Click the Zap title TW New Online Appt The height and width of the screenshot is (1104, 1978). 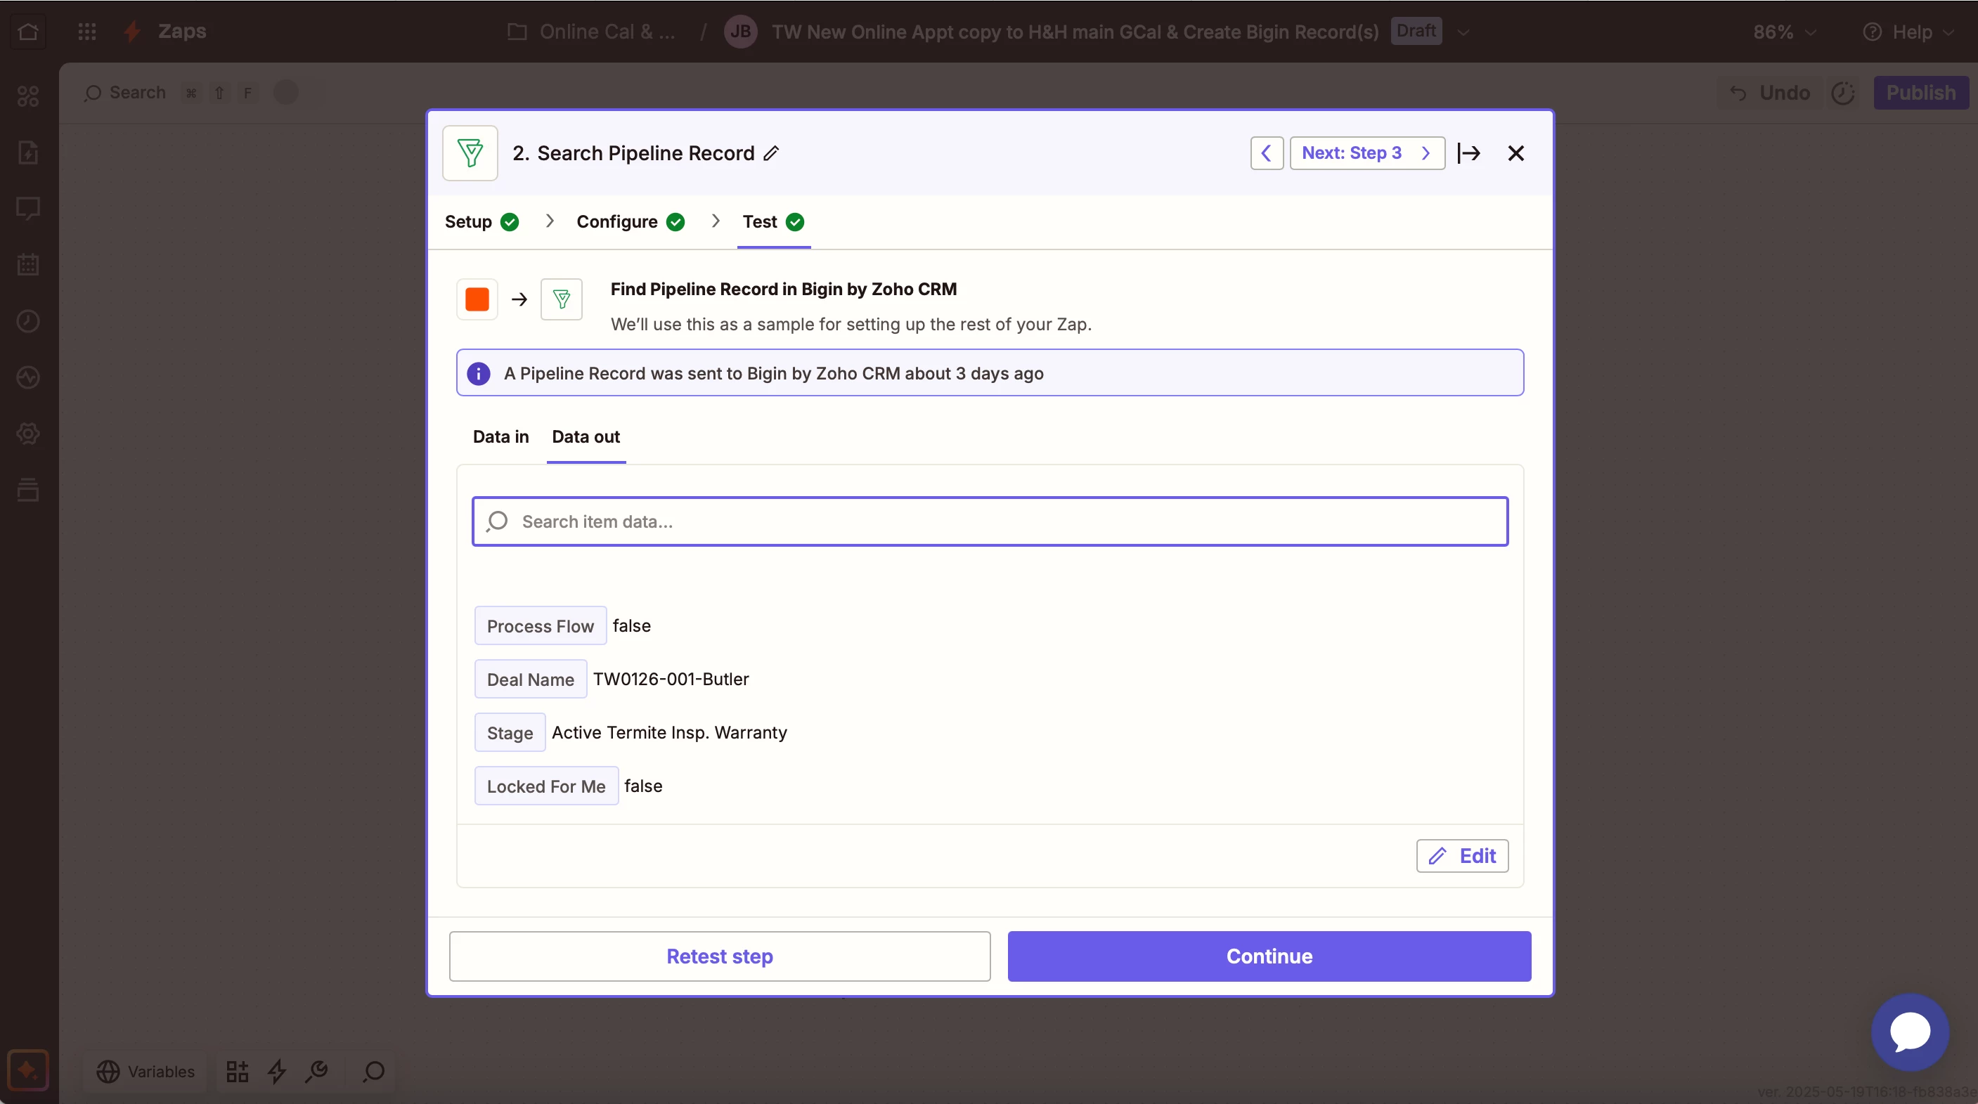[x=1075, y=32]
